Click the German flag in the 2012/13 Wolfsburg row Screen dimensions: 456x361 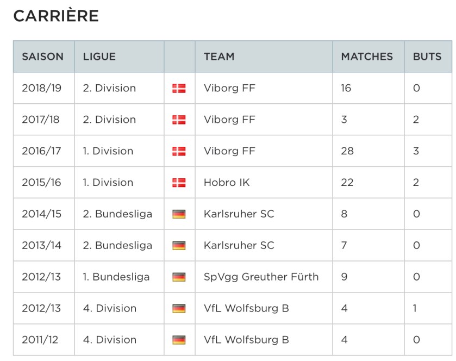coord(179,309)
